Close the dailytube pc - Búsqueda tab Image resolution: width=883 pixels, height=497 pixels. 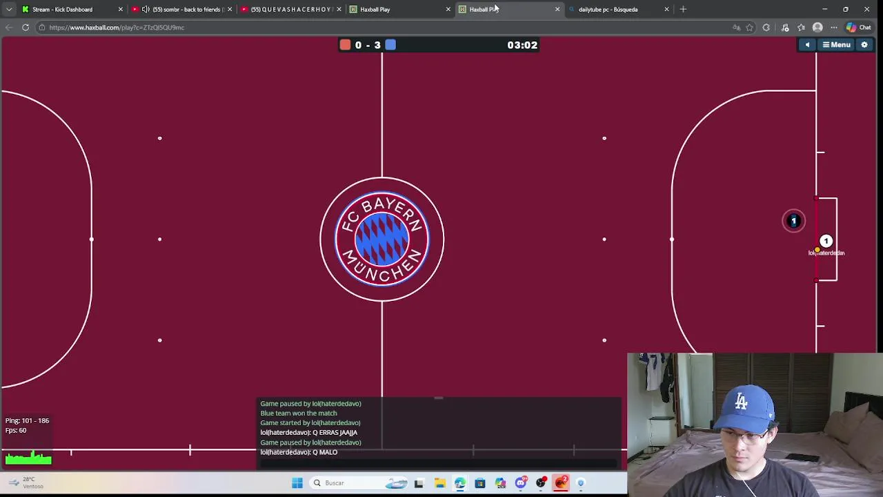(x=666, y=9)
